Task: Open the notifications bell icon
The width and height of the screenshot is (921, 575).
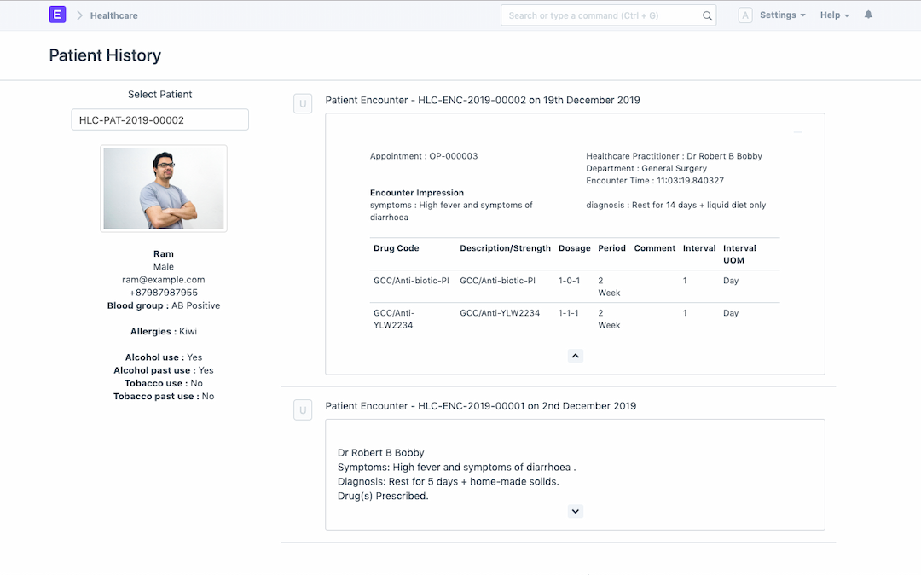Action: [868, 15]
